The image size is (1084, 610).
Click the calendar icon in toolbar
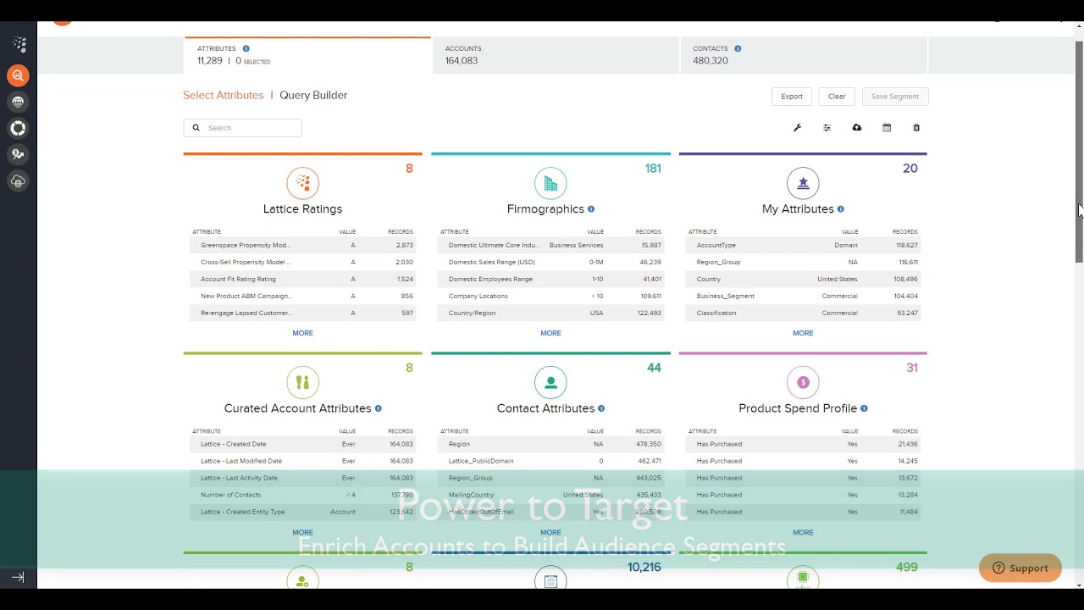[x=887, y=128]
